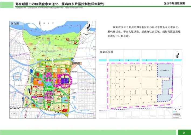Select the text line starting 雁鸣路以东、平安大道以南
Viewport: 191px width, 135px height.
pyautogui.click(x=144, y=32)
